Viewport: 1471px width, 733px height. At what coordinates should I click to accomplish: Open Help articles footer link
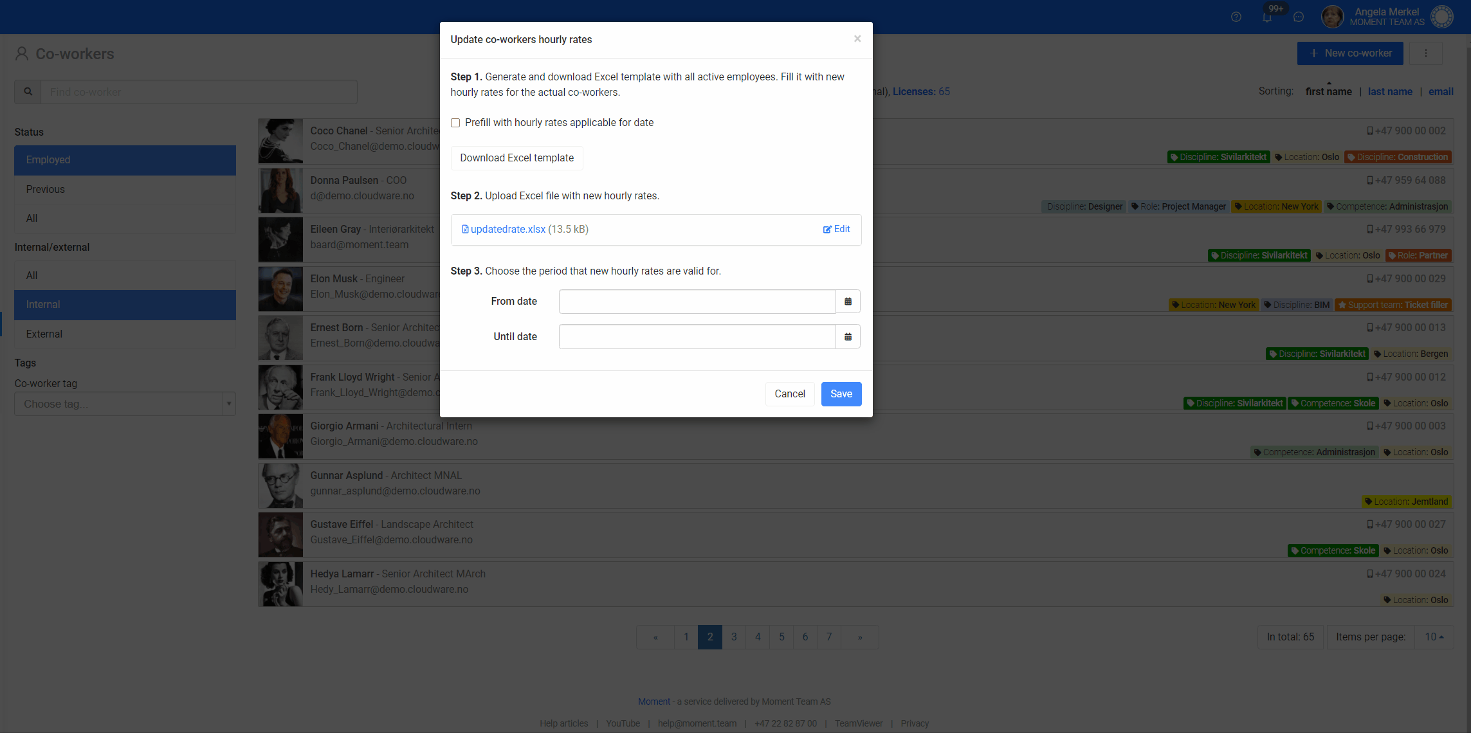(563, 724)
